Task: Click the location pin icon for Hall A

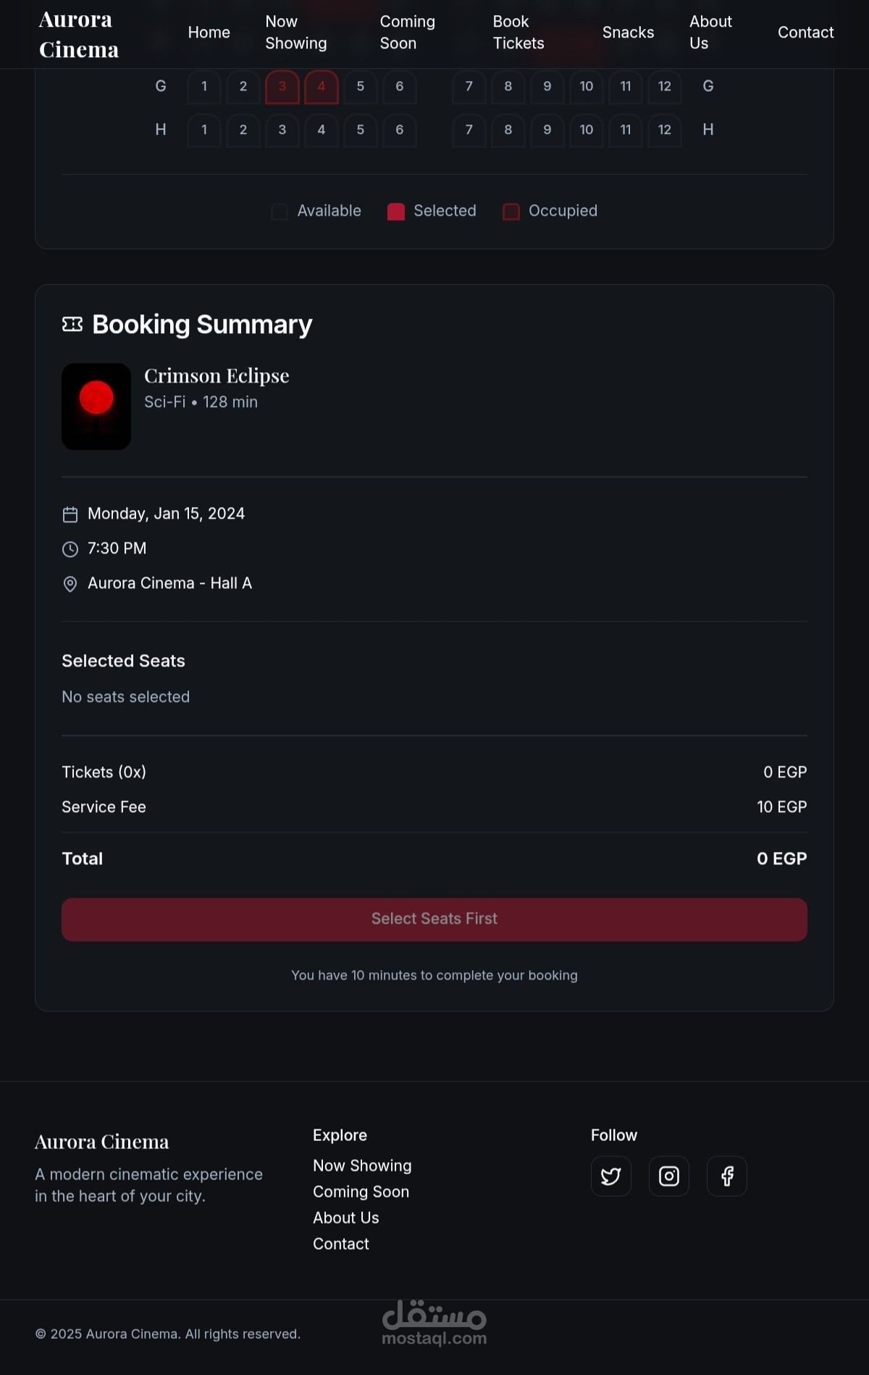Action: tap(70, 584)
